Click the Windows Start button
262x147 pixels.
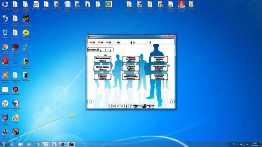point(3,144)
